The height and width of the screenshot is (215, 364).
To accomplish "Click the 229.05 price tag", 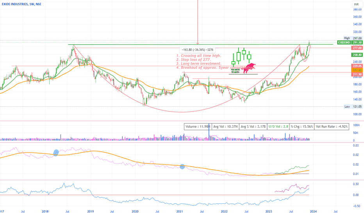I will 357,66.
